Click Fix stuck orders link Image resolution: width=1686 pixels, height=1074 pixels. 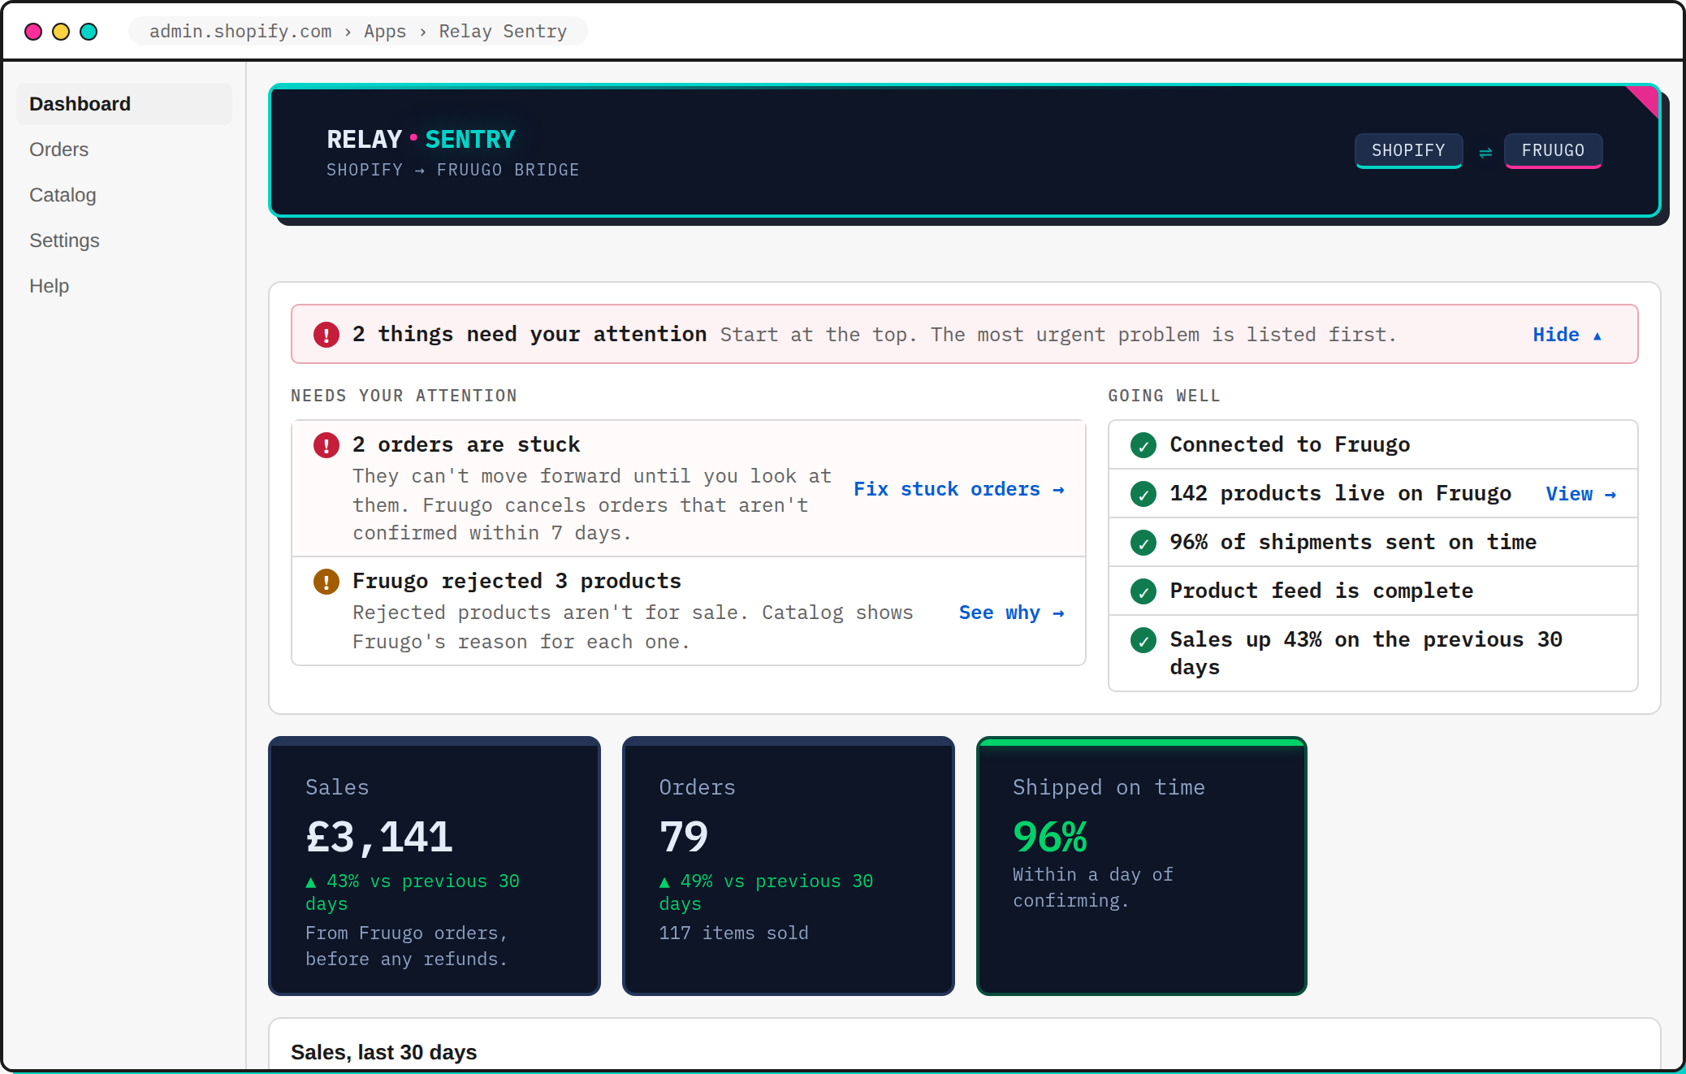coord(958,489)
